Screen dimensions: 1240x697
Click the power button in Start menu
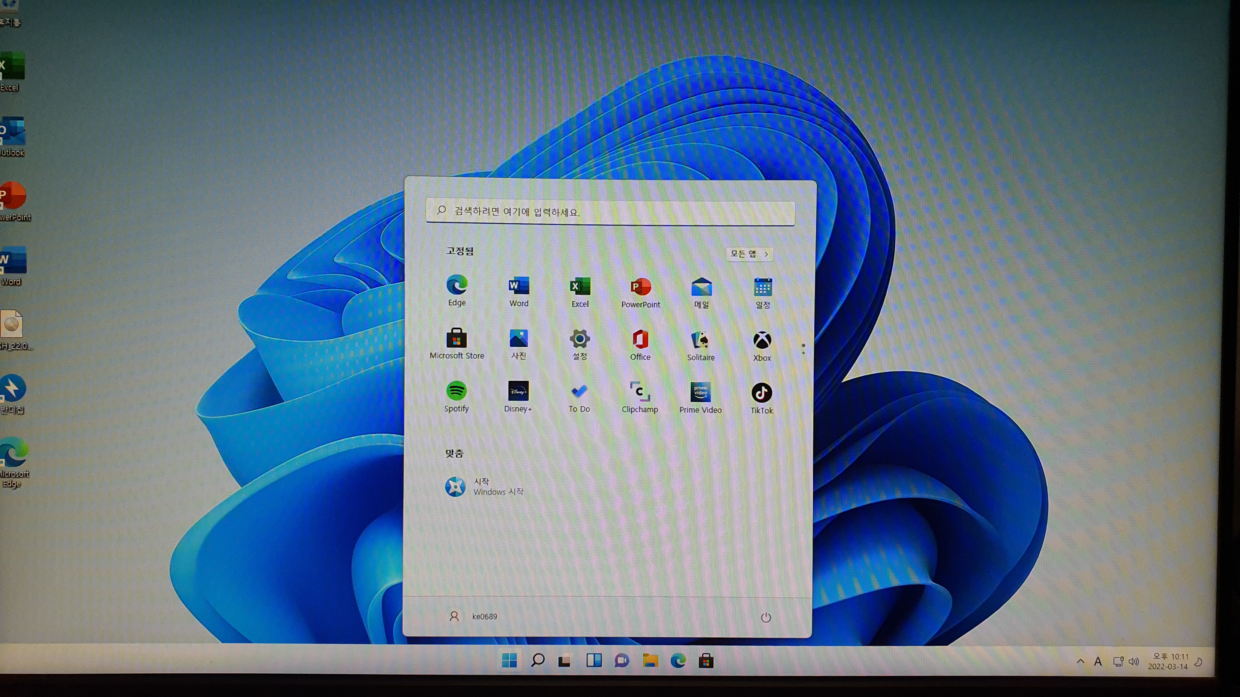765,618
